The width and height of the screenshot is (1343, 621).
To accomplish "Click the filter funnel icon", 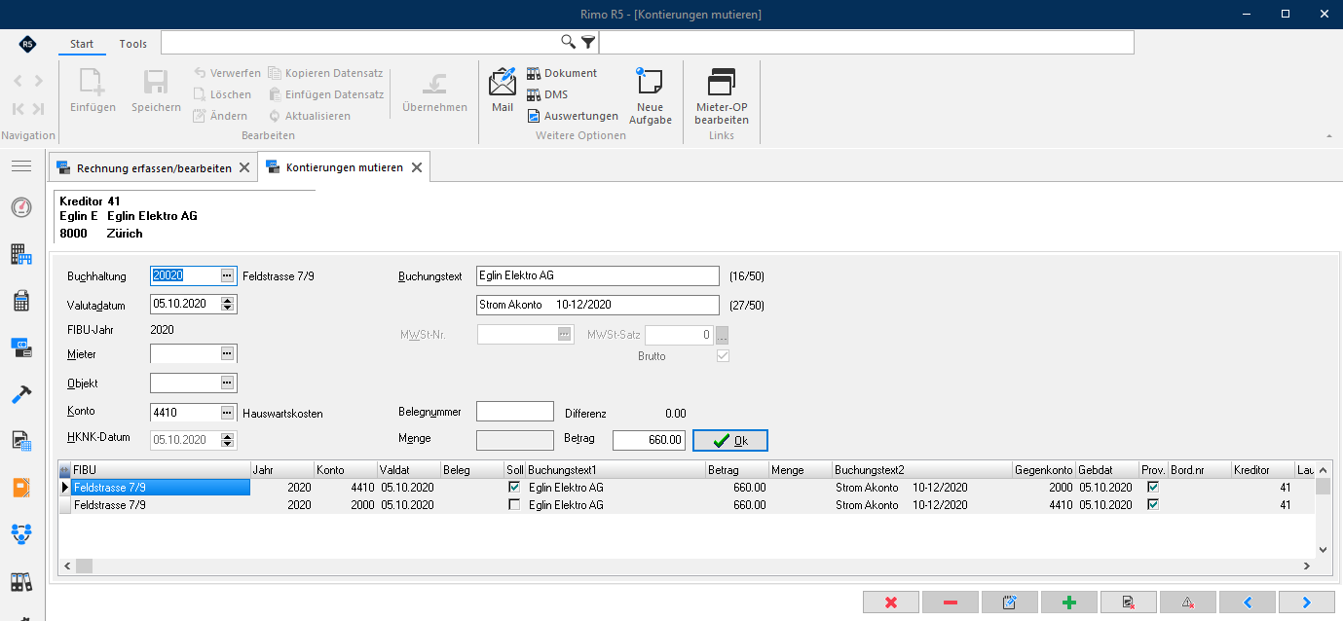I will tap(588, 42).
